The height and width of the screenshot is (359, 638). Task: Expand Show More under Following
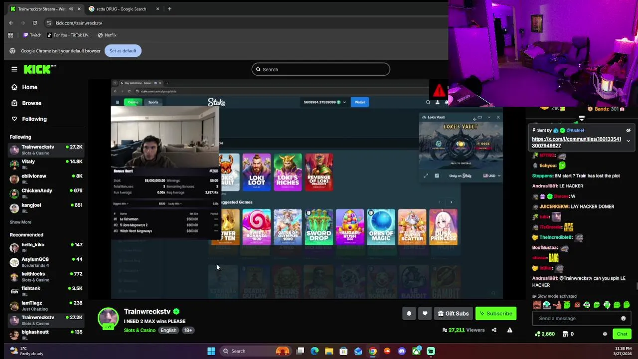(20, 222)
